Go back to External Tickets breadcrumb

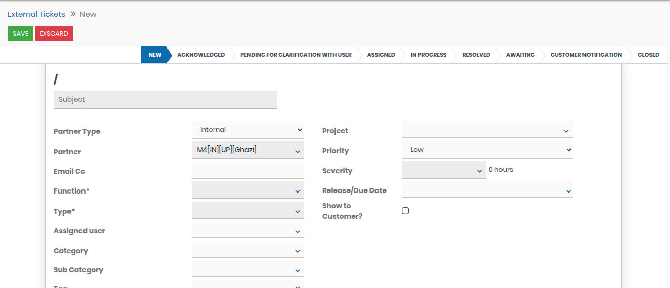(x=36, y=14)
